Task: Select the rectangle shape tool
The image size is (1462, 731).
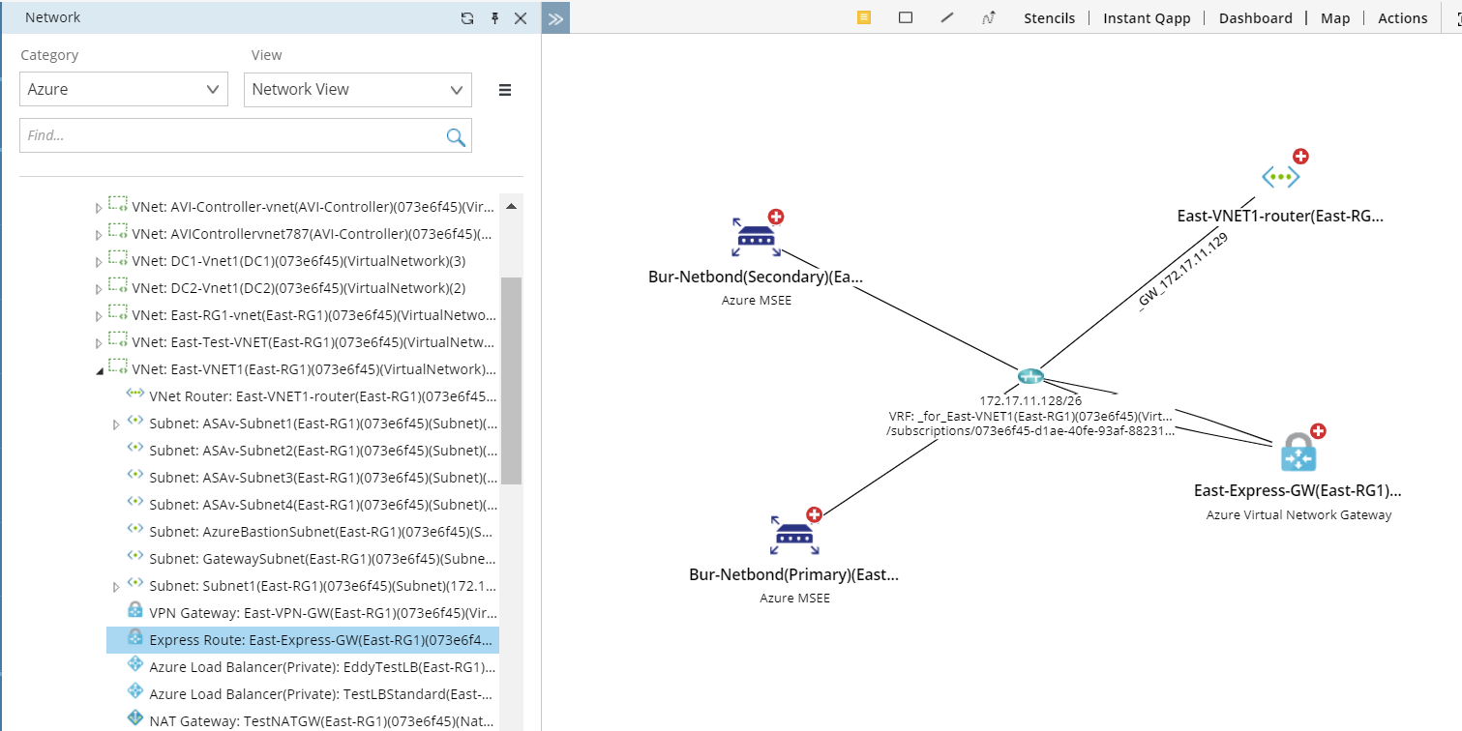Action: coord(906,17)
